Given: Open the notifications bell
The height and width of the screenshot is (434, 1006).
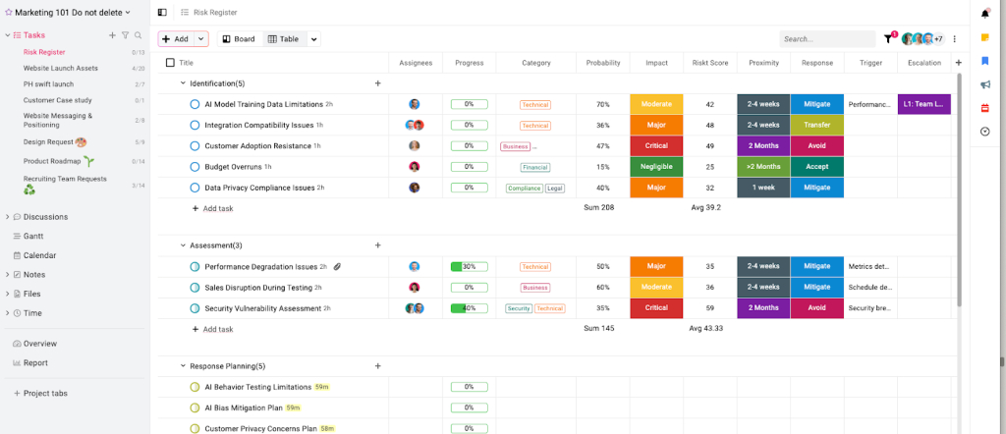Looking at the screenshot, I should click(984, 14).
